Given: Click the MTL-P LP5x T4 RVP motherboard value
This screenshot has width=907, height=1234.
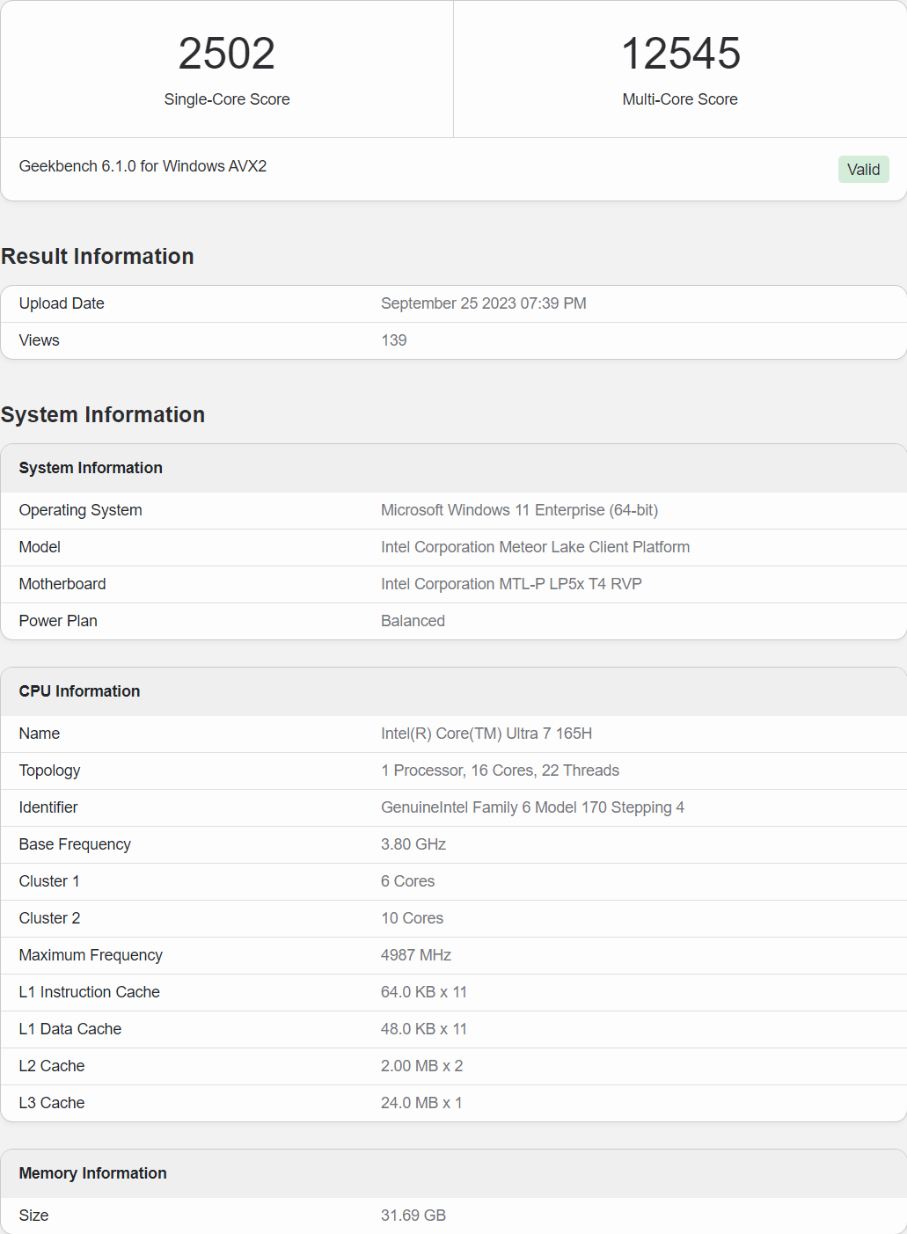Looking at the screenshot, I should tap(511, 584).
